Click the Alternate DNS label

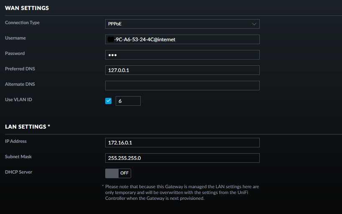[20, 84]
